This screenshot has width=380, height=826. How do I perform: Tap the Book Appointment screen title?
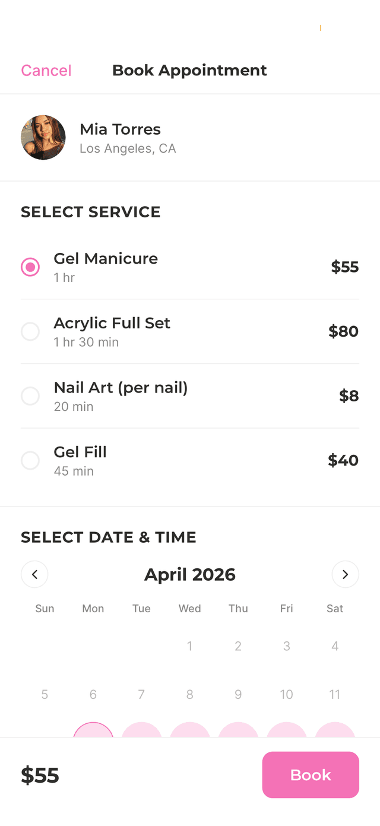point(189,70)
